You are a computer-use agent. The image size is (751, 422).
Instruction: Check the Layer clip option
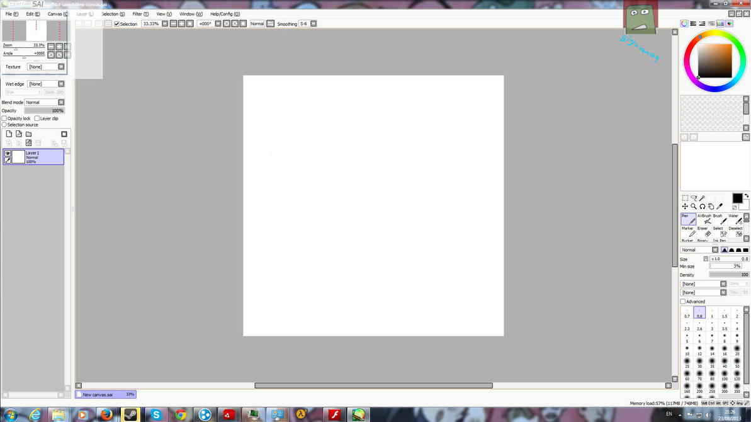pos(37,118)
